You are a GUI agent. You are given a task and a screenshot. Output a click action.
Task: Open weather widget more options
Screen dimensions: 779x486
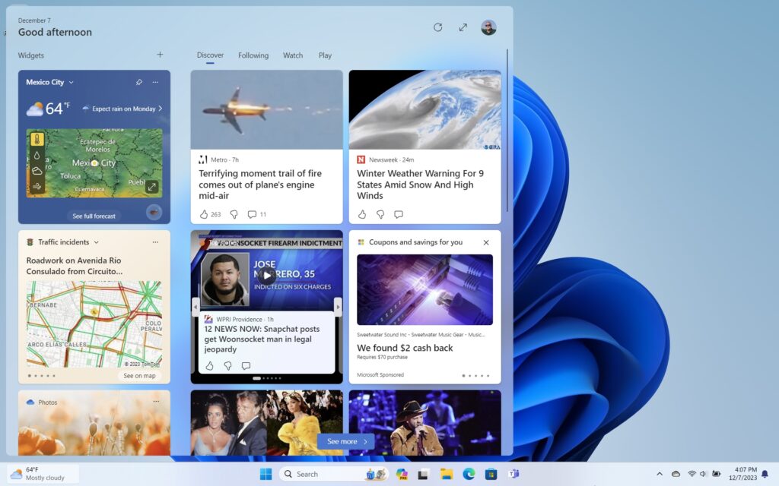(x=155, y=82)
